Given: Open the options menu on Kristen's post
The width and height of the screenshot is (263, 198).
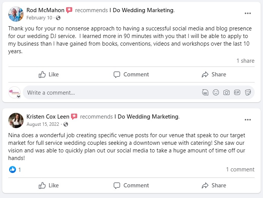Looking at the screenshot, I should (248, 120).
